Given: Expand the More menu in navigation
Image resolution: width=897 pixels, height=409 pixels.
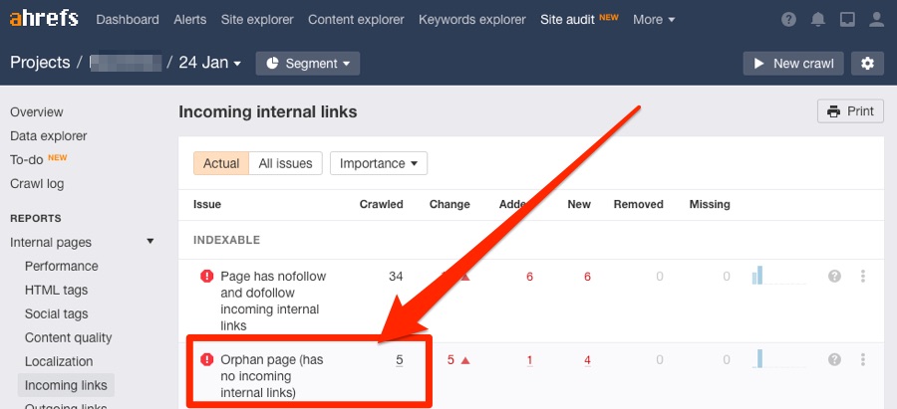Looking at the screenshot, I should tap(654, 20).
